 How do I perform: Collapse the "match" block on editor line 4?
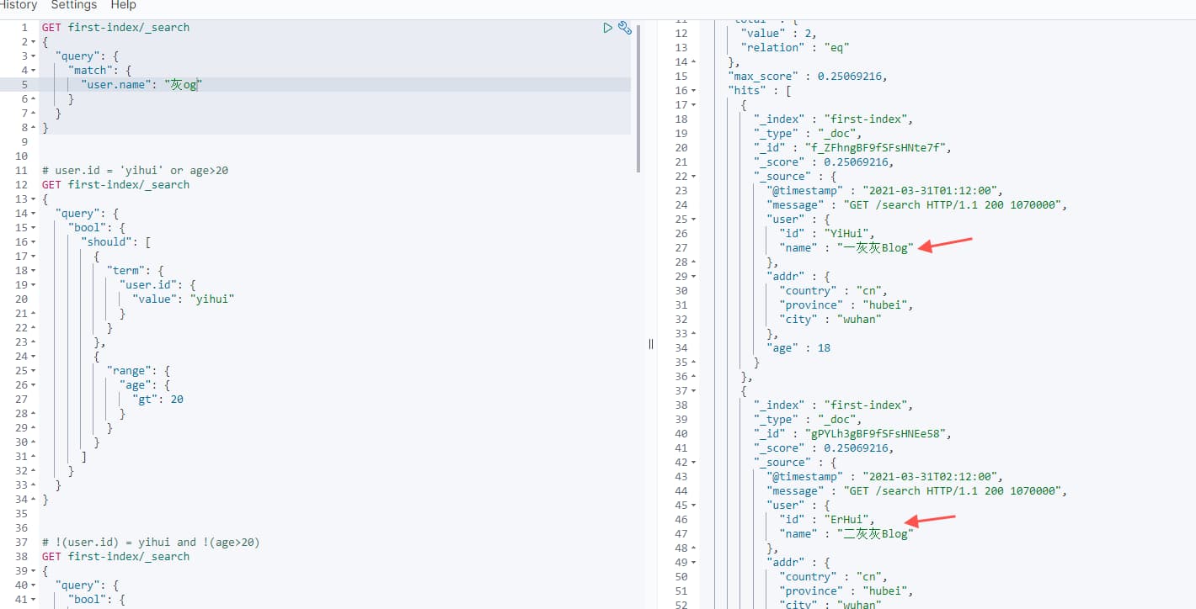[x=33, y=71]
